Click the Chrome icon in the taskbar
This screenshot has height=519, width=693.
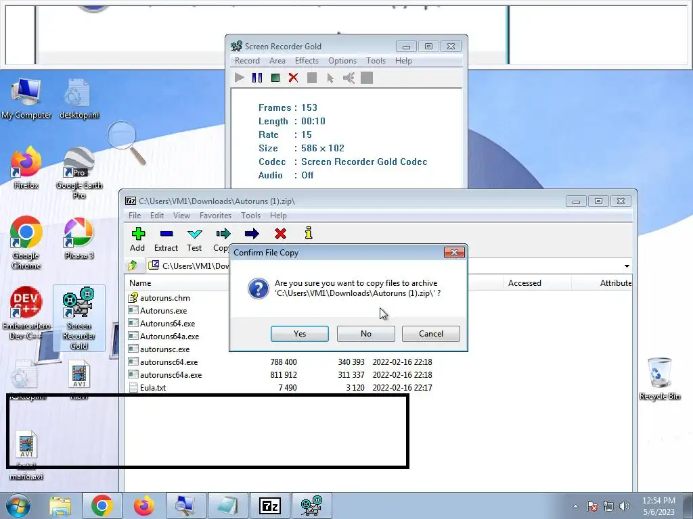pos(102,505)
